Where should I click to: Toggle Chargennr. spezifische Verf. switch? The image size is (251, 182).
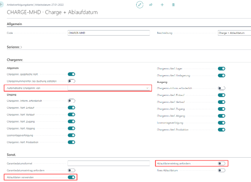click(72, 74)
